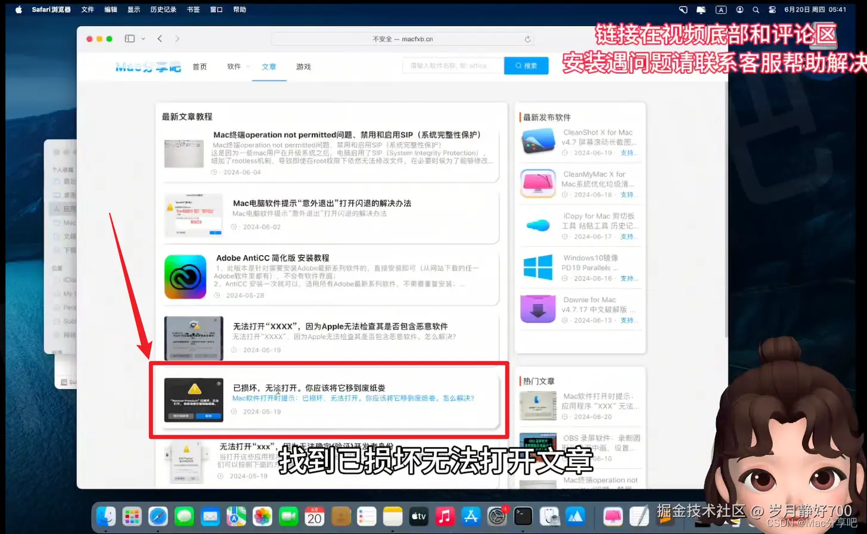Open the 历史记录 menu in the menu bar
The width and height of the screenshot is (867, 534).
[163, 9]
